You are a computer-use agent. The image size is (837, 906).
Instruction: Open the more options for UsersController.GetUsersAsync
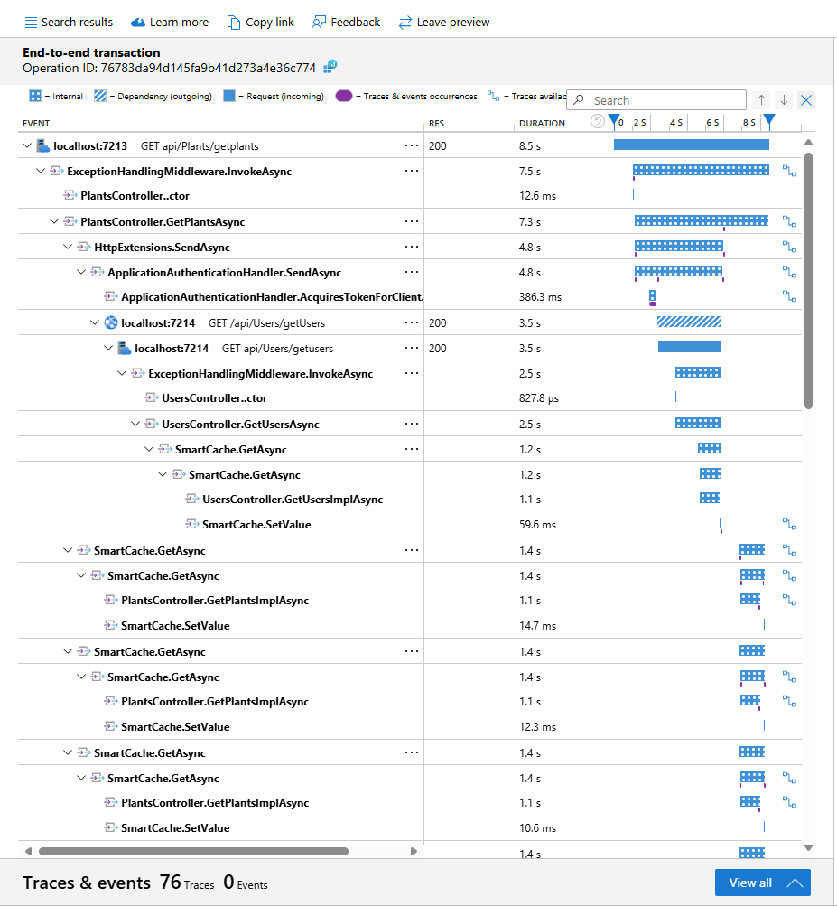pyautogui.click(x=412, y=424)
